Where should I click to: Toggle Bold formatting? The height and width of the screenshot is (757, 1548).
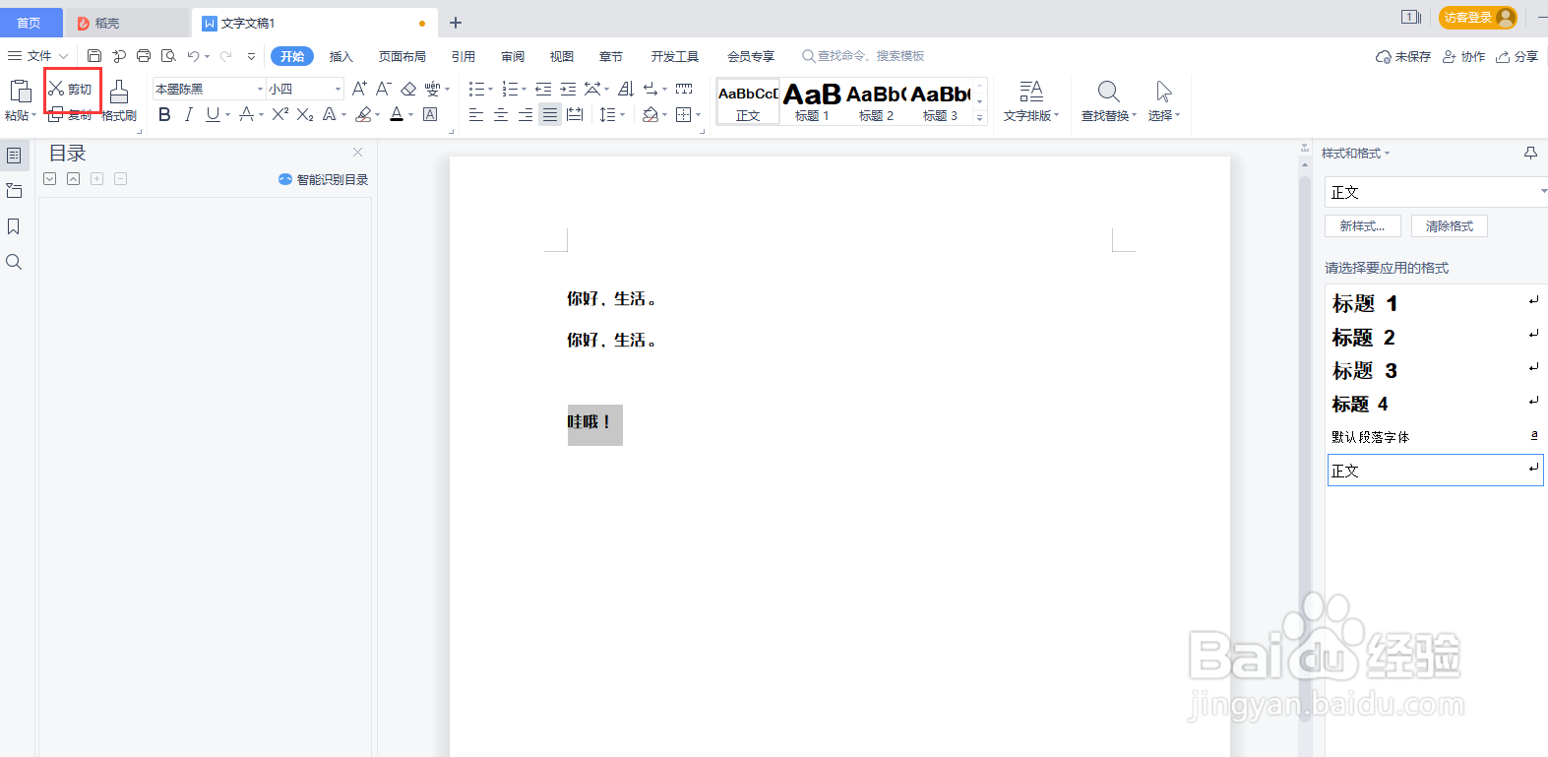pyautogui.click(x=164, y=114)
